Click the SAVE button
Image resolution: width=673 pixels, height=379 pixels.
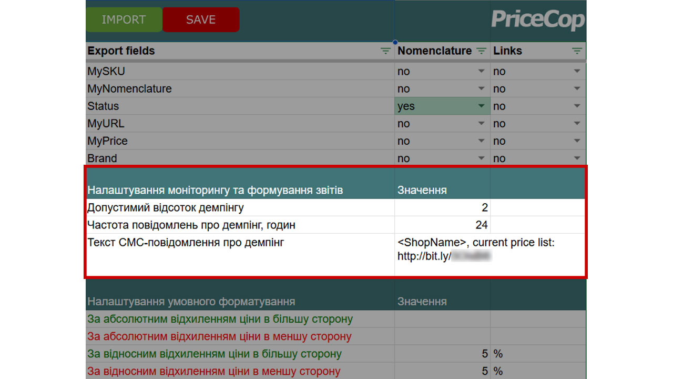pyautogui.click(x=201, y=19)
